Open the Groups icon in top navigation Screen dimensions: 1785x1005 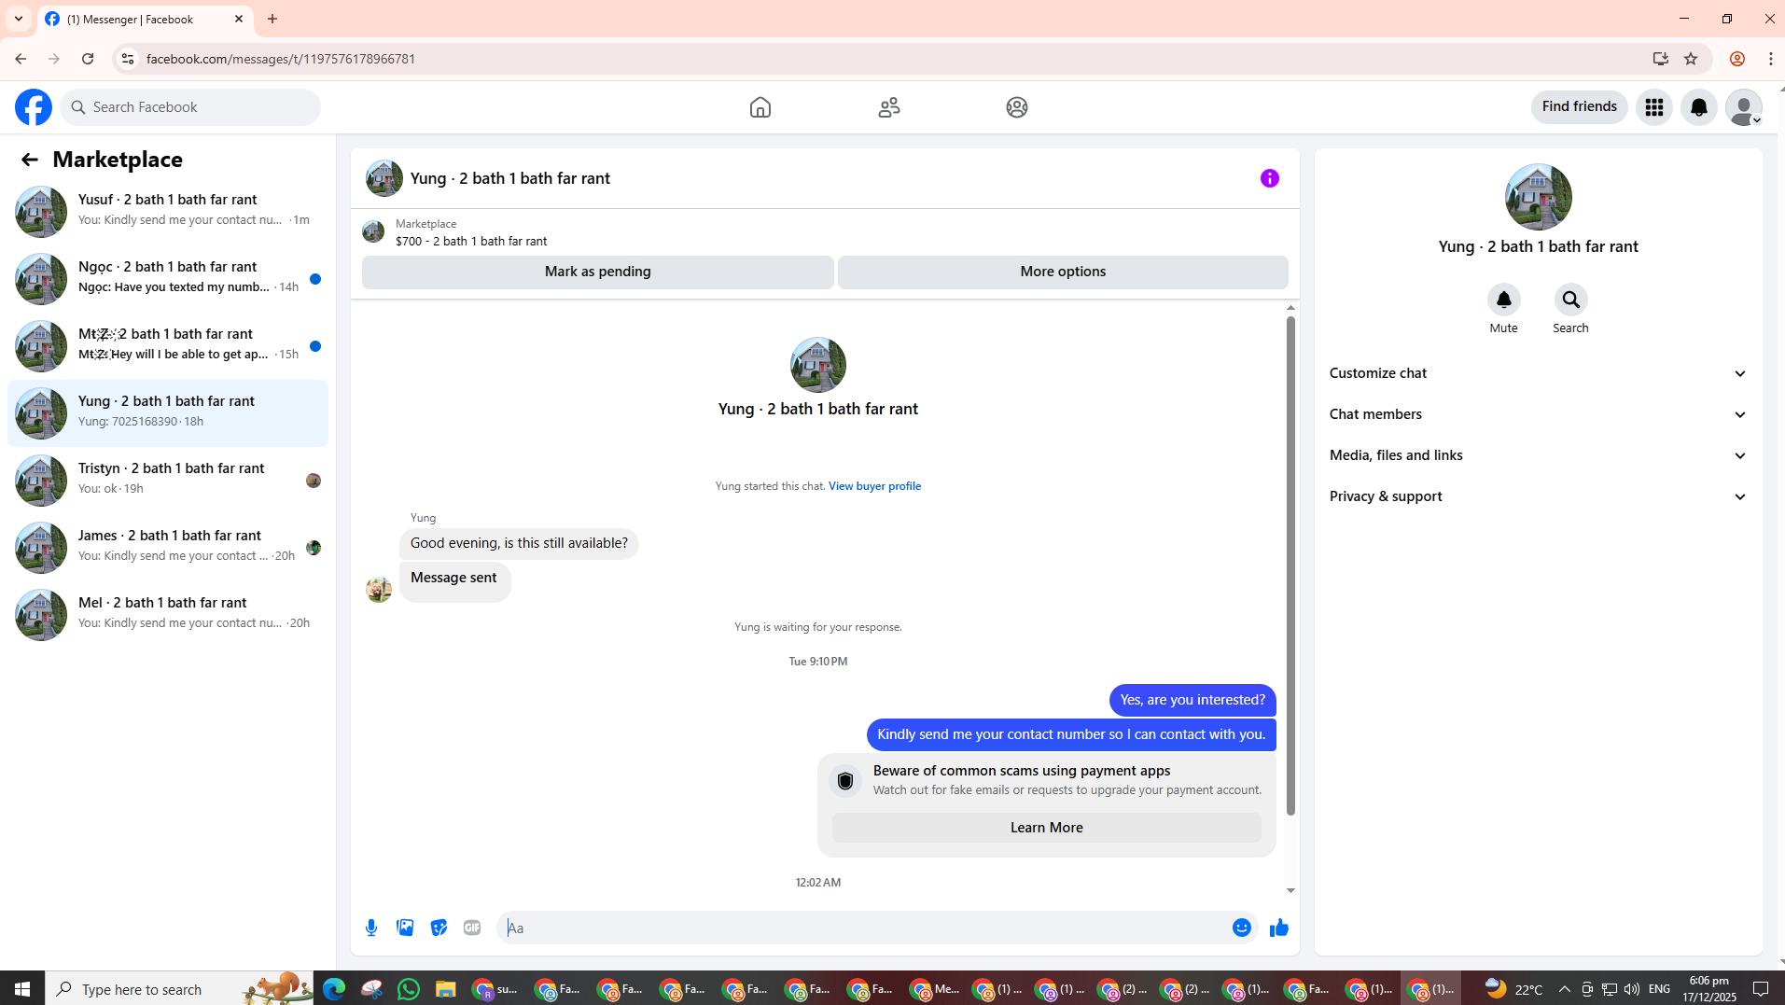click(1017, 107)
